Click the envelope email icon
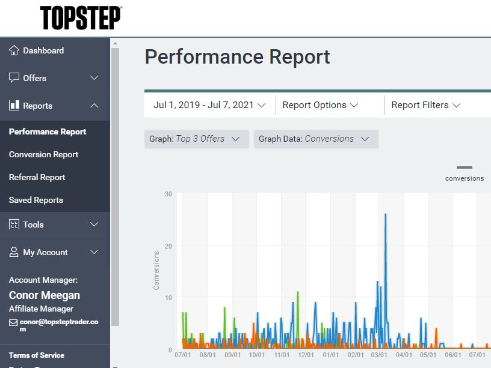Screen dimensions: 491x368 point(13,322)
